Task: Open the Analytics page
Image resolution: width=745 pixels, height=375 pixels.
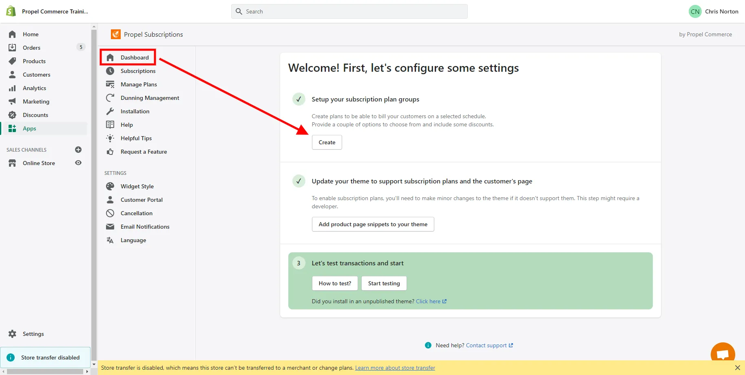Action: pos(34,88)
